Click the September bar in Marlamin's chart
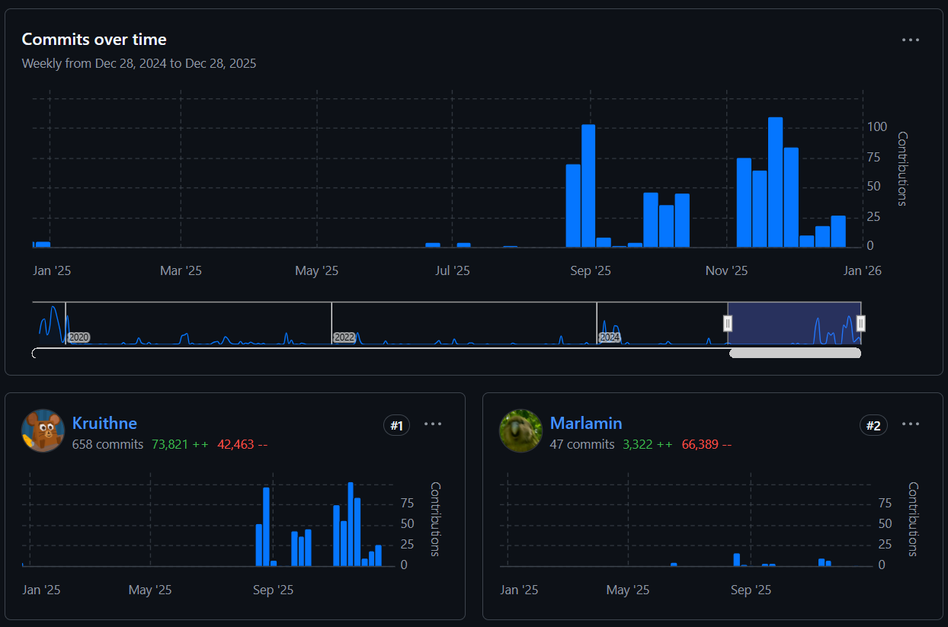Image resolution: width=948 pixels, height=627 pixels. click(x=737, y=560)
